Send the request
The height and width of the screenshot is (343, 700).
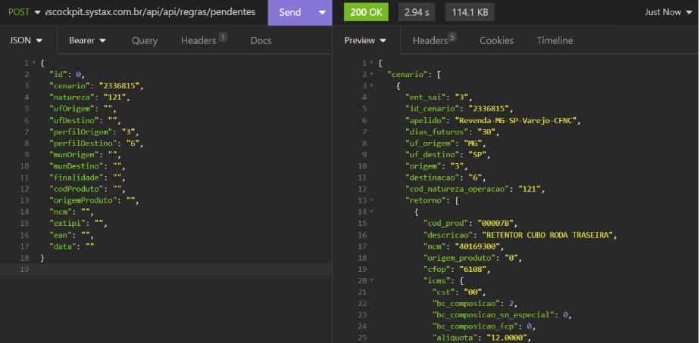click(x=289, y=13)
